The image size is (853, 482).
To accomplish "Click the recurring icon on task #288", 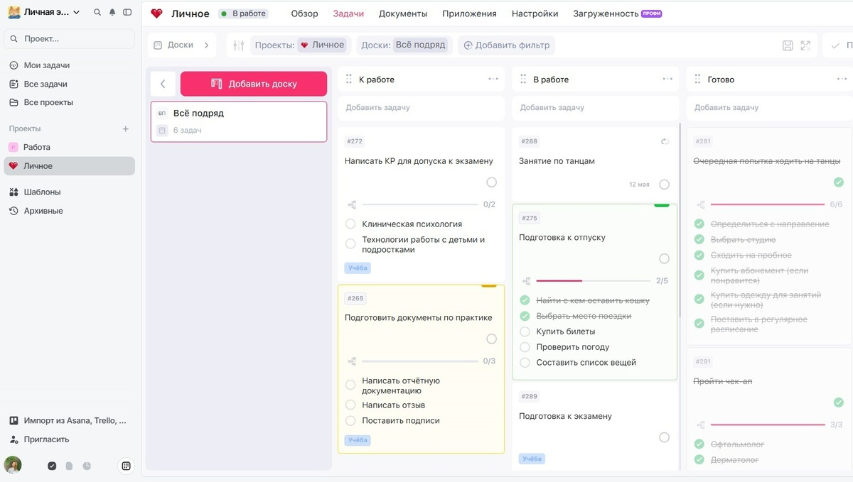I will tap(665, 141).
